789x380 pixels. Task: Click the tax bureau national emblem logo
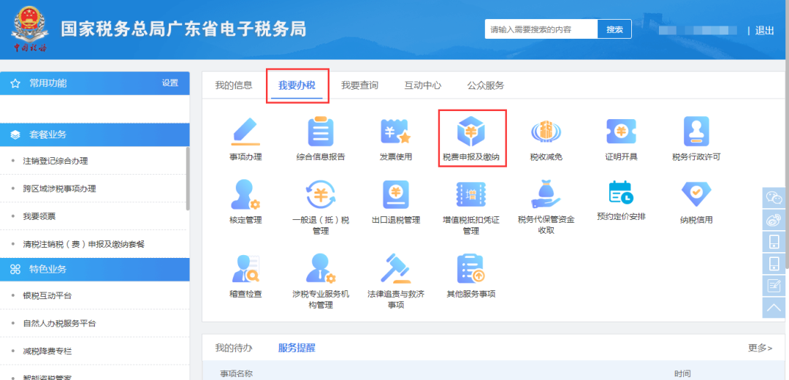click(30, 29)
